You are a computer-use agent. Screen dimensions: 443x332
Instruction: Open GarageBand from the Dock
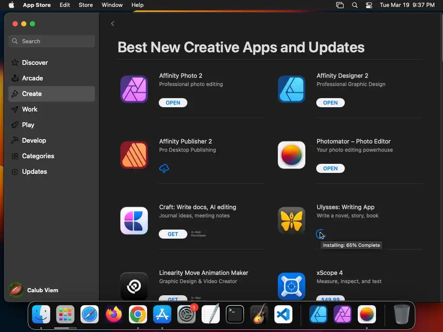(259, 314)
